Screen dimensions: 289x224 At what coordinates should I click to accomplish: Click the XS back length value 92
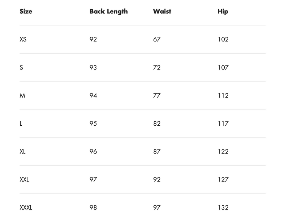tap(93, 39)
